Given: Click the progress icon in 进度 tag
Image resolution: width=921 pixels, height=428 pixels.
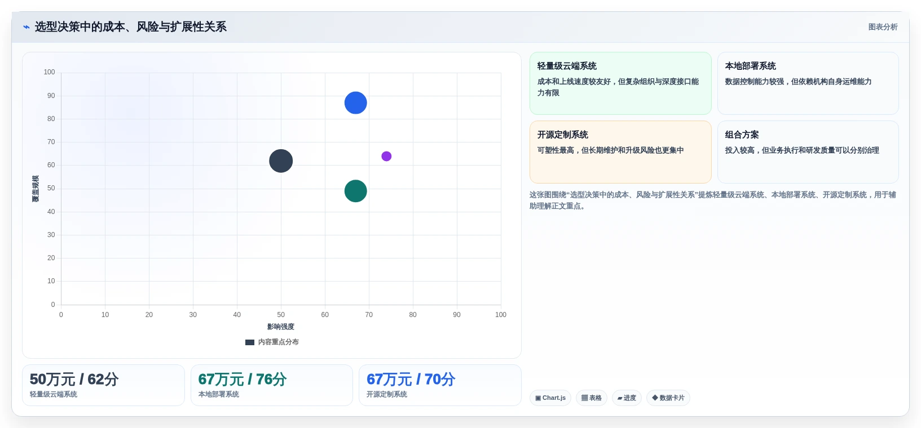Looking at the screenshot, I should coord(620,398).
